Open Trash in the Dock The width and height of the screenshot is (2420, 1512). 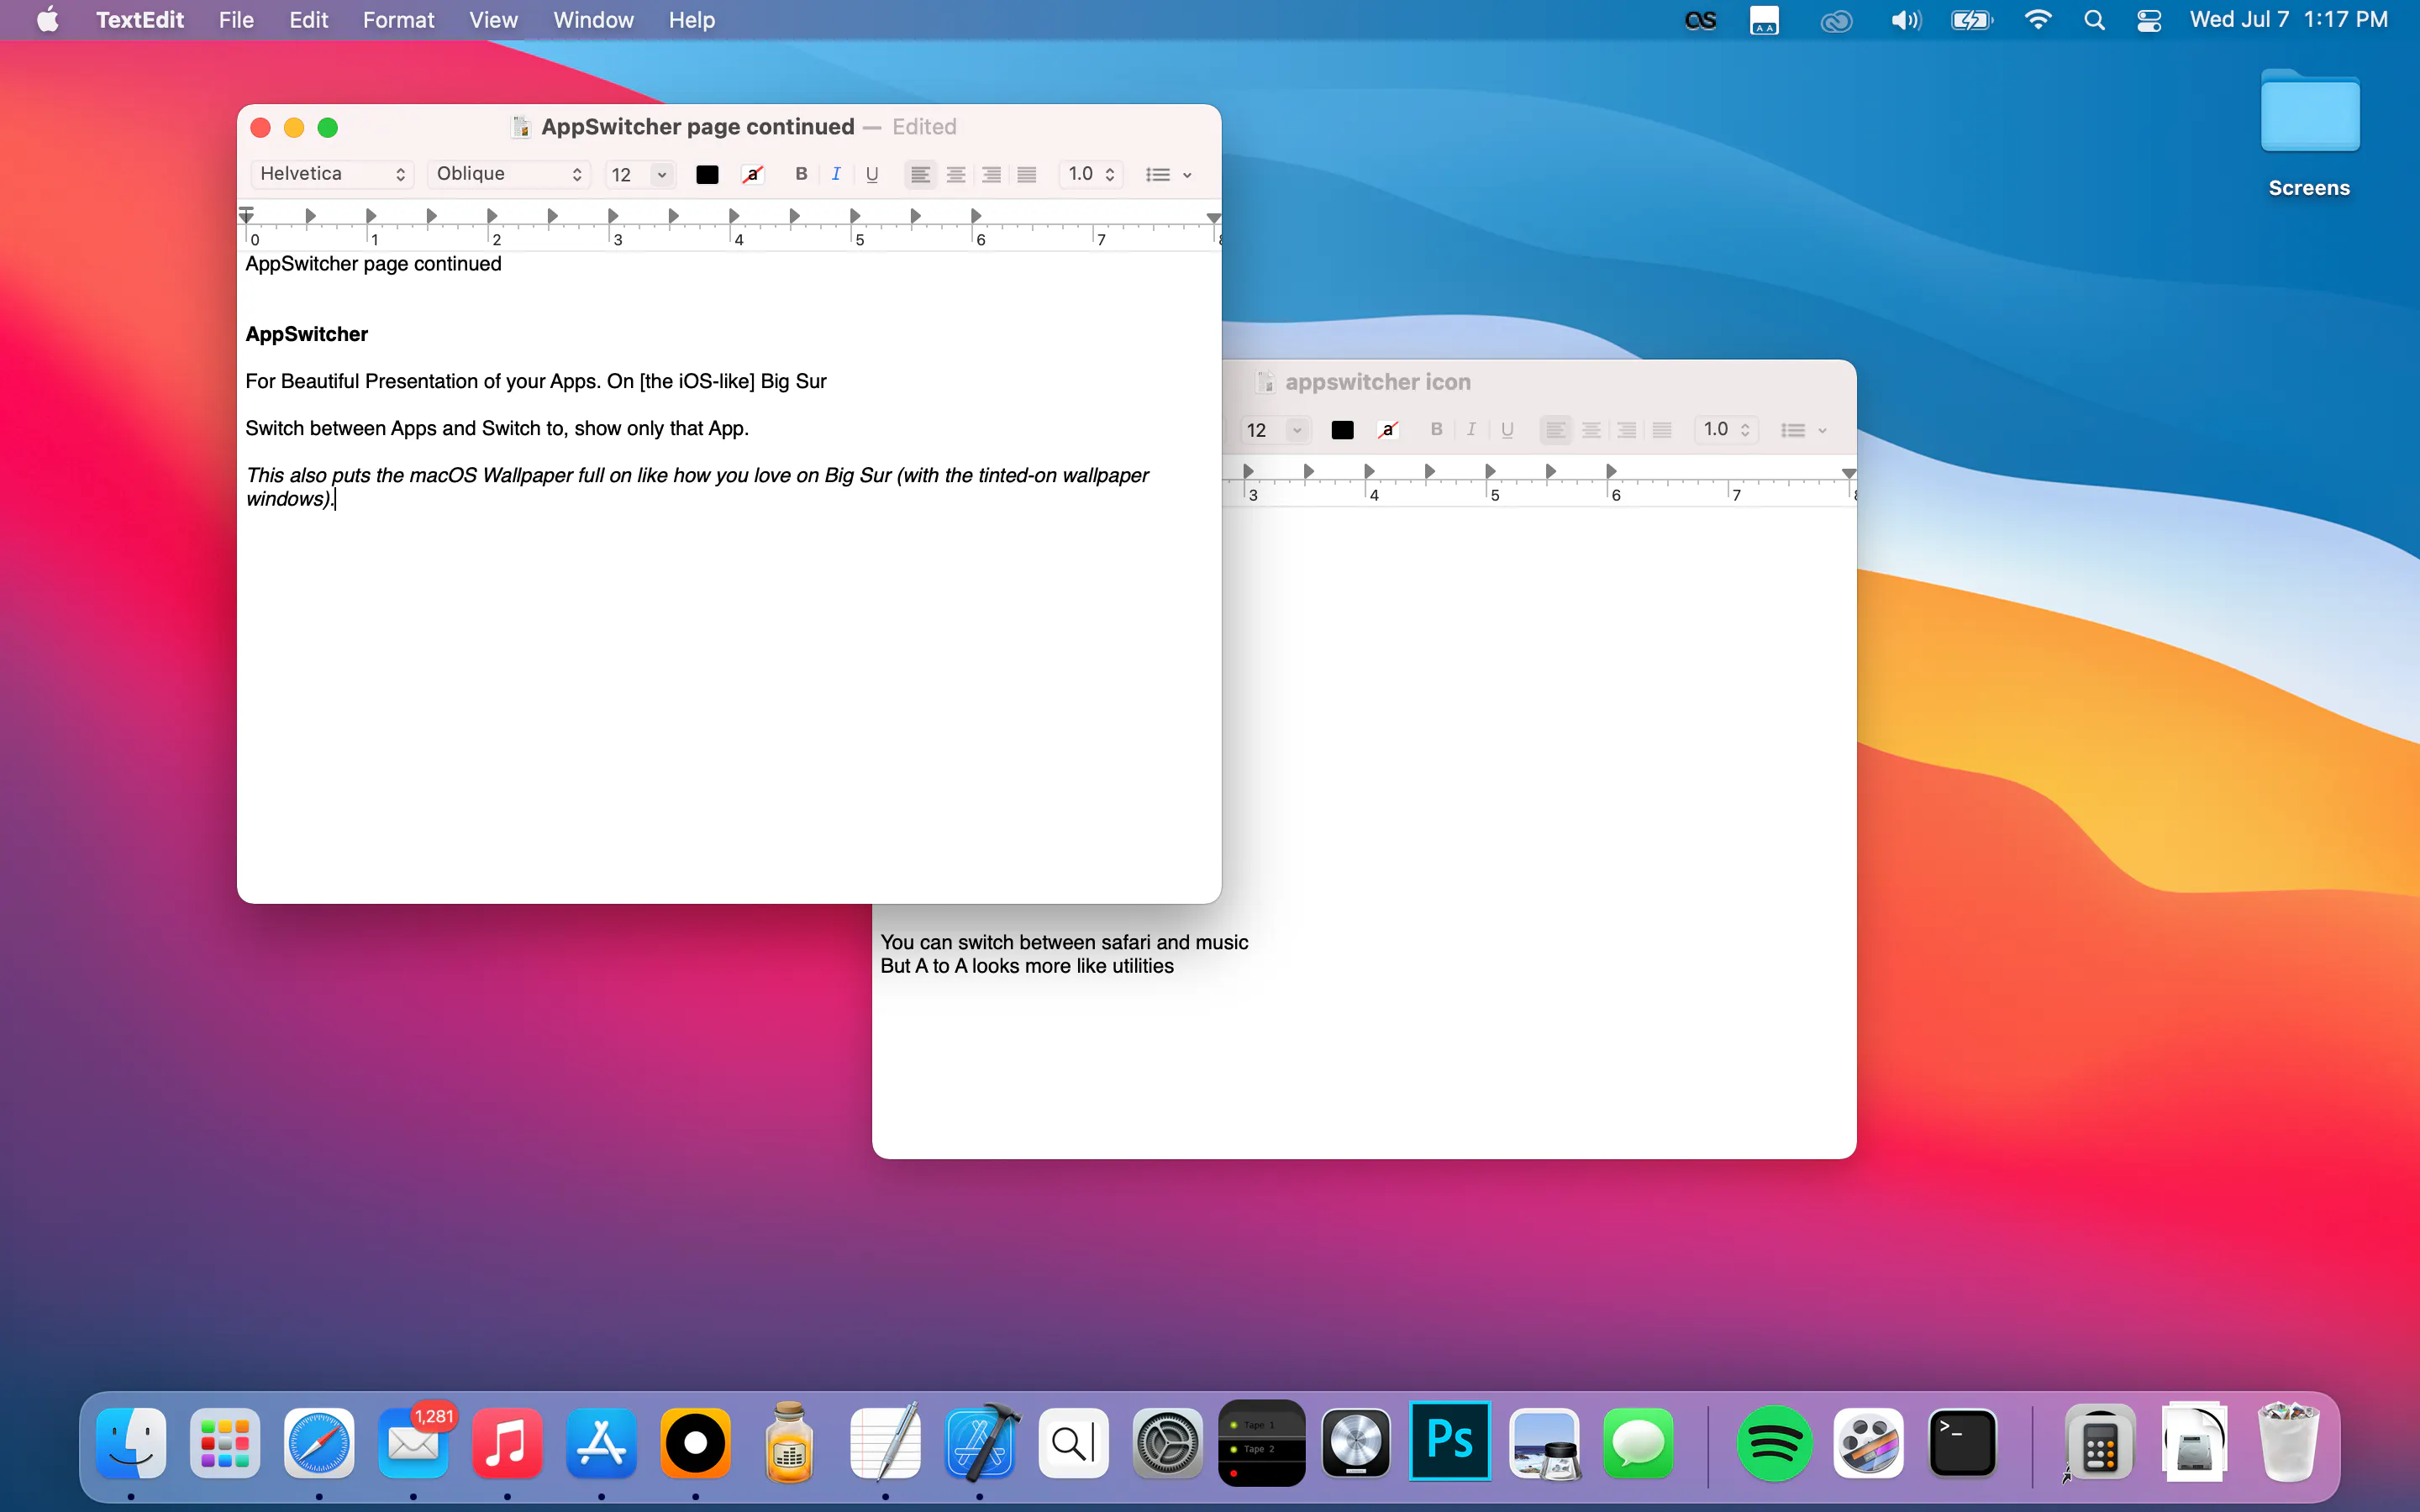pyautogui.click(x=2288, y=1442)
